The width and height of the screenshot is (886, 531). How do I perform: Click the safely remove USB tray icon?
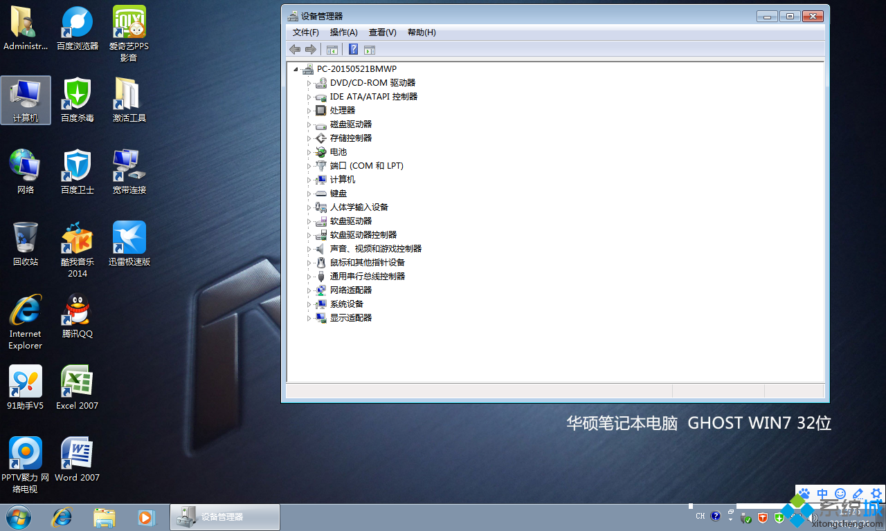click(x=745, y=516)
